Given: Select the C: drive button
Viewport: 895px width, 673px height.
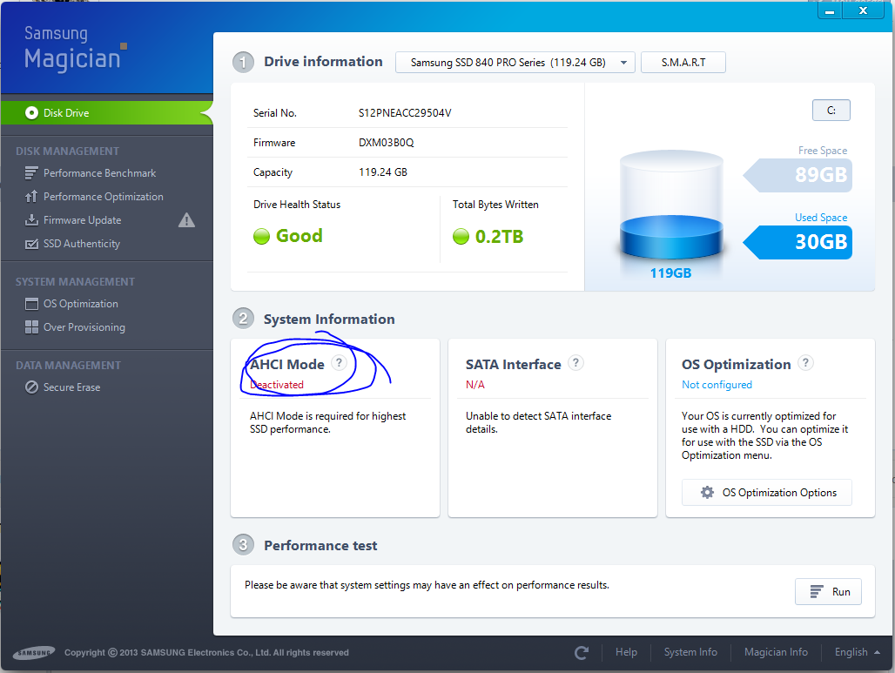Looking at the screenshot, I should pyautogui.click(x=831, y=111).
